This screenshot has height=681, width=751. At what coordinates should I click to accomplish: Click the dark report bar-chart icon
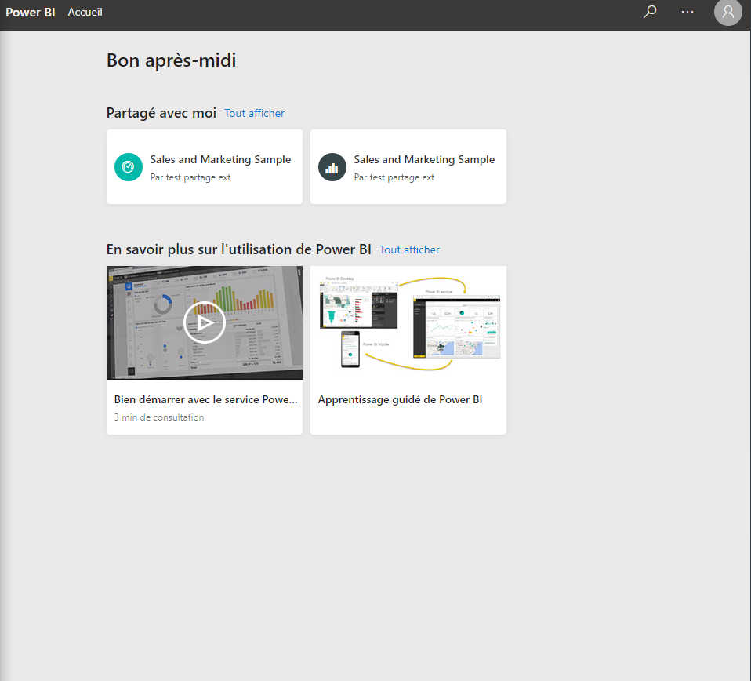[x=332, y=167]
